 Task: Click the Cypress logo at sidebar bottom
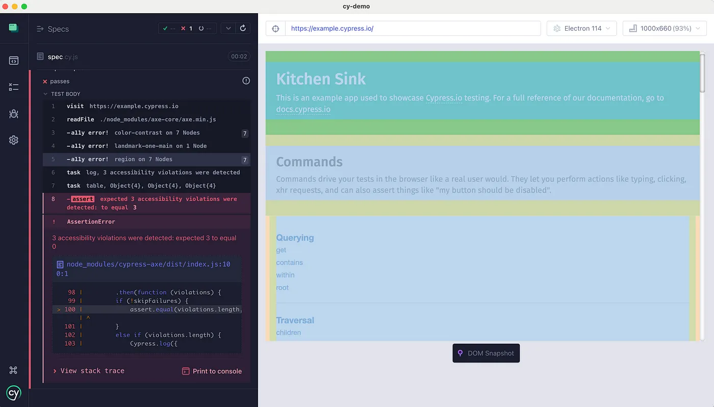click(x=13, y=393)
